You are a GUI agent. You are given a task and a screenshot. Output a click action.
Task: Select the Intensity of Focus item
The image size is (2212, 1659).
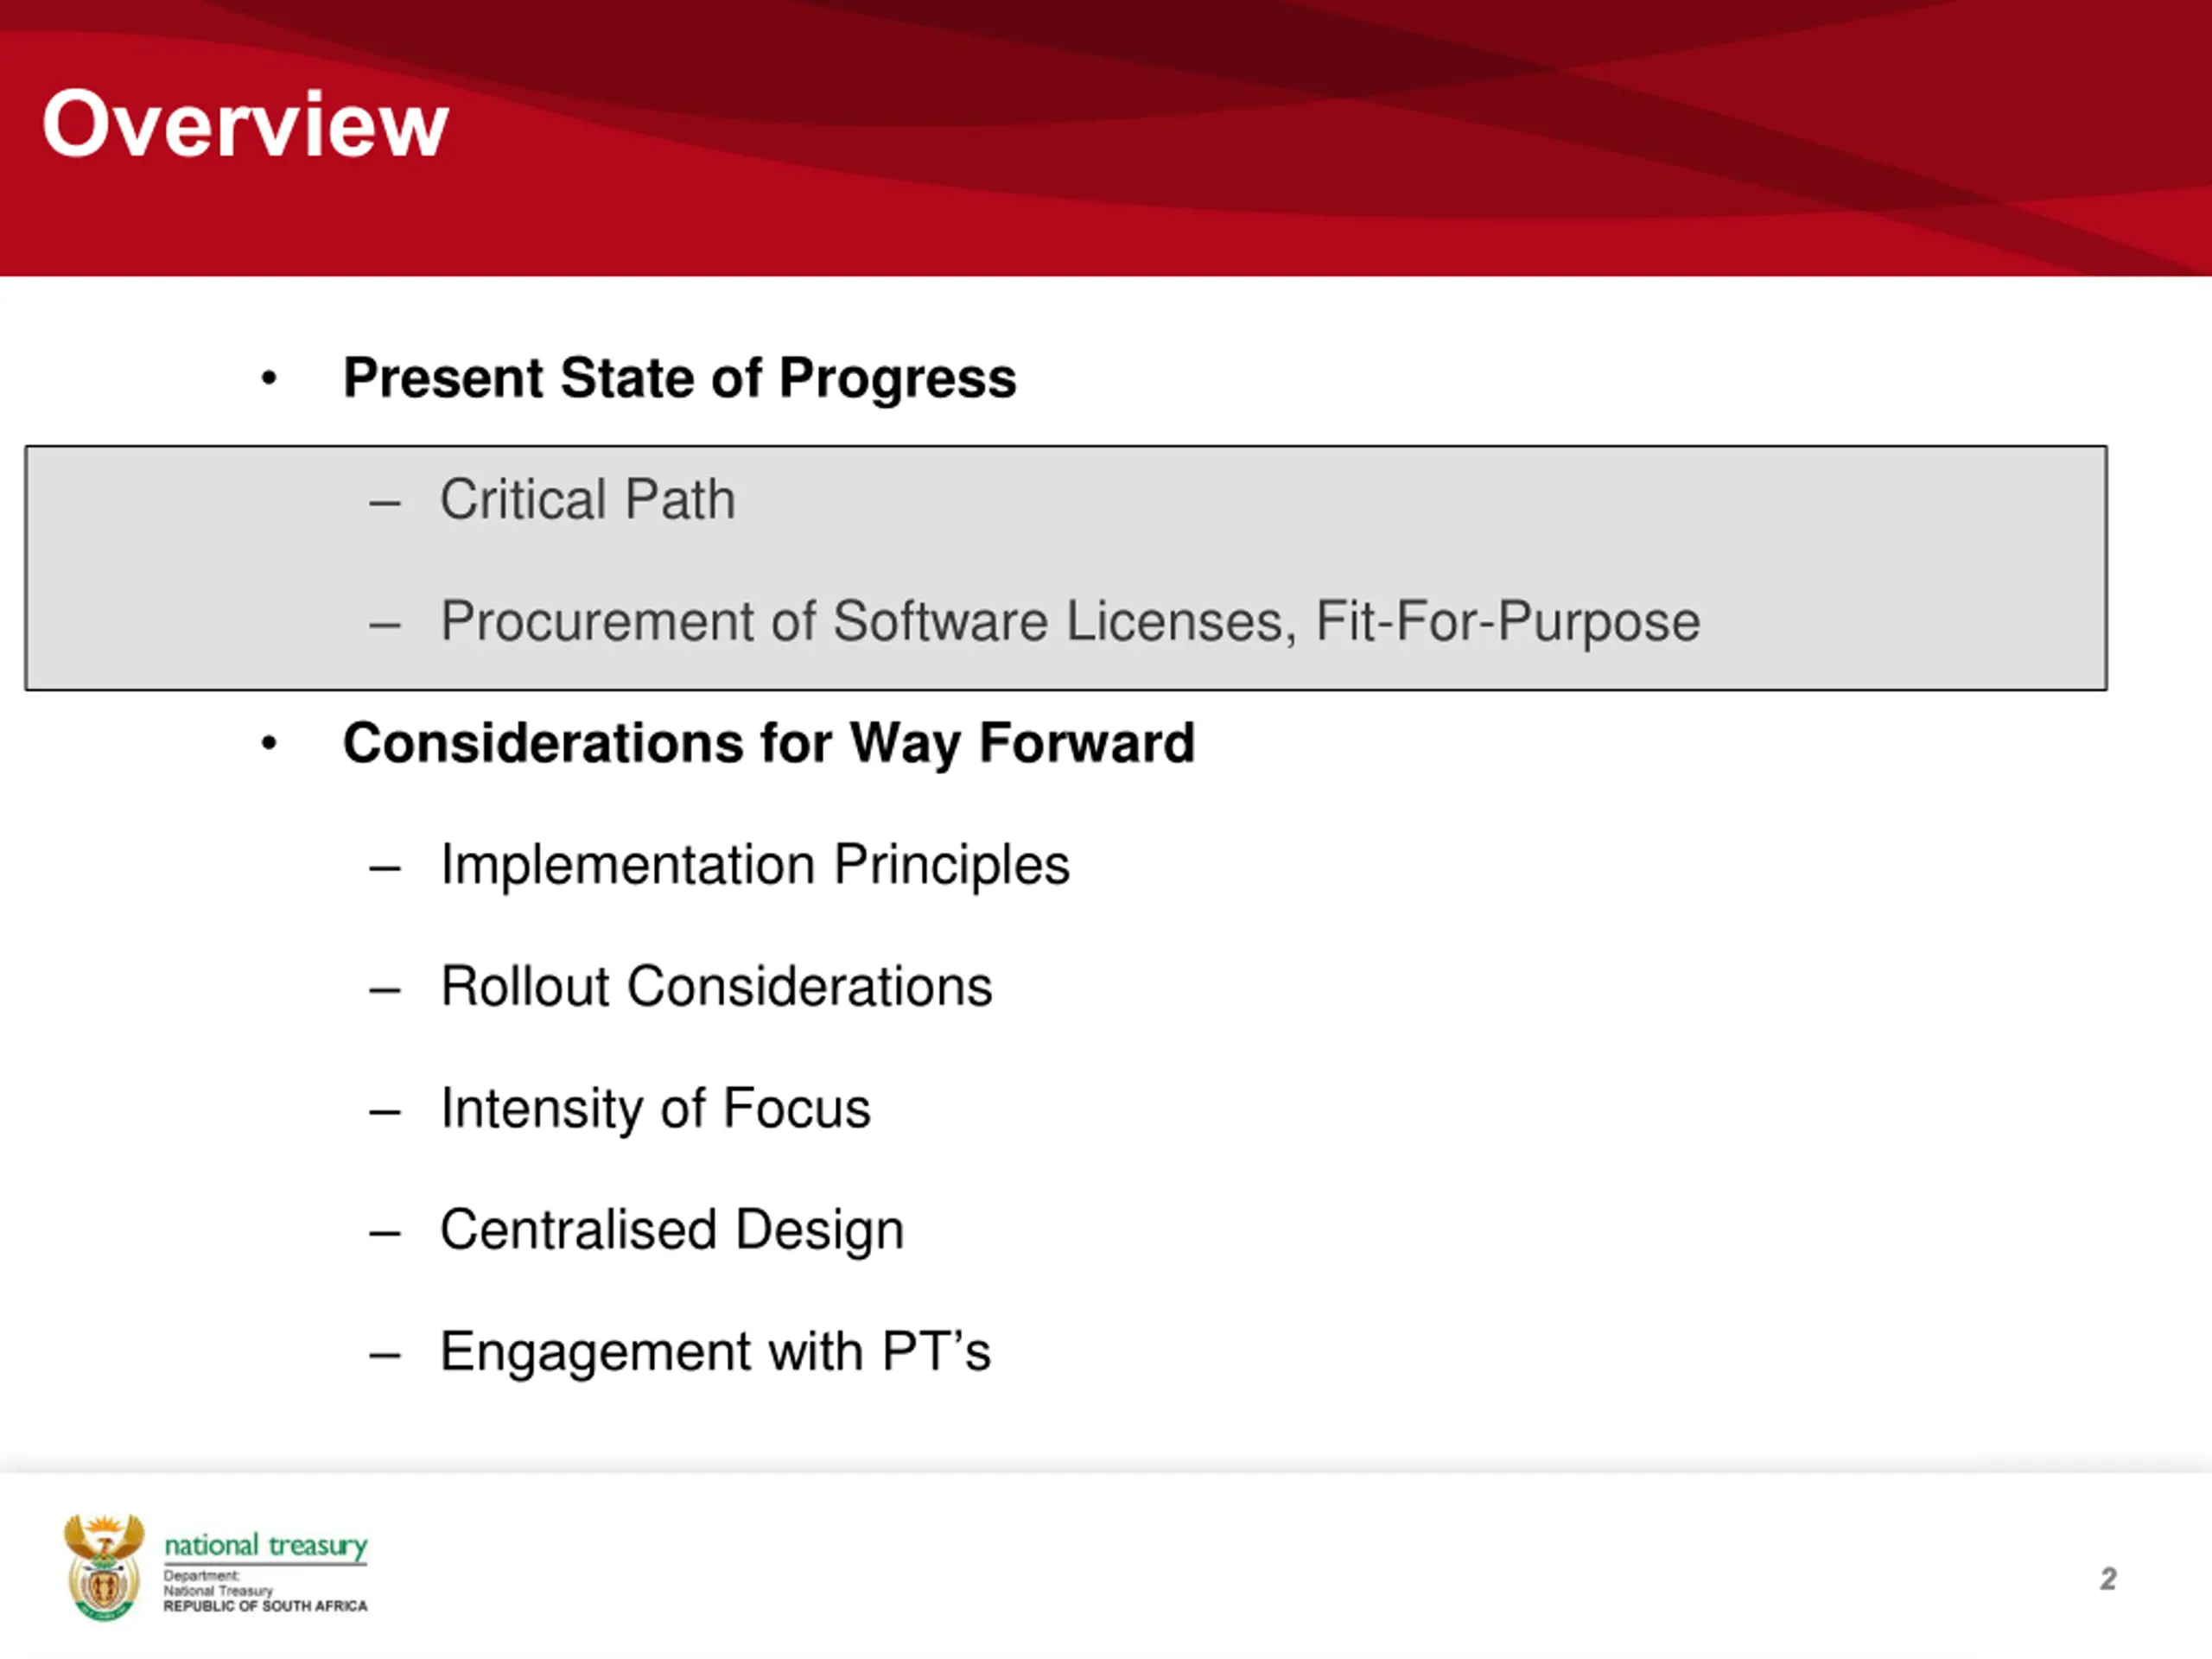point(655,1108)
